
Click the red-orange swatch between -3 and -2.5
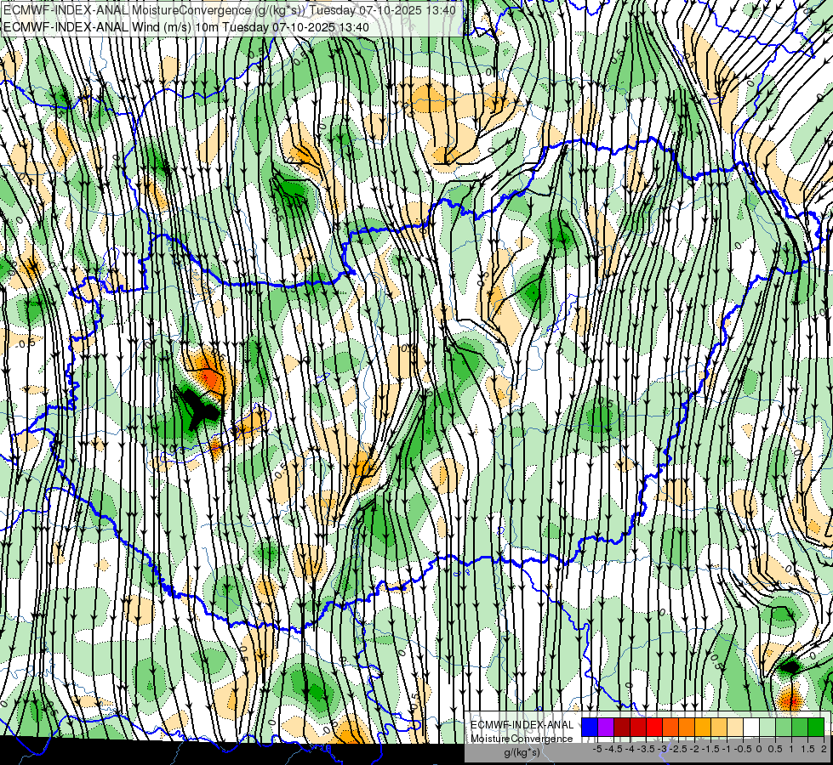pyautogui.click(x=670, y=728)
